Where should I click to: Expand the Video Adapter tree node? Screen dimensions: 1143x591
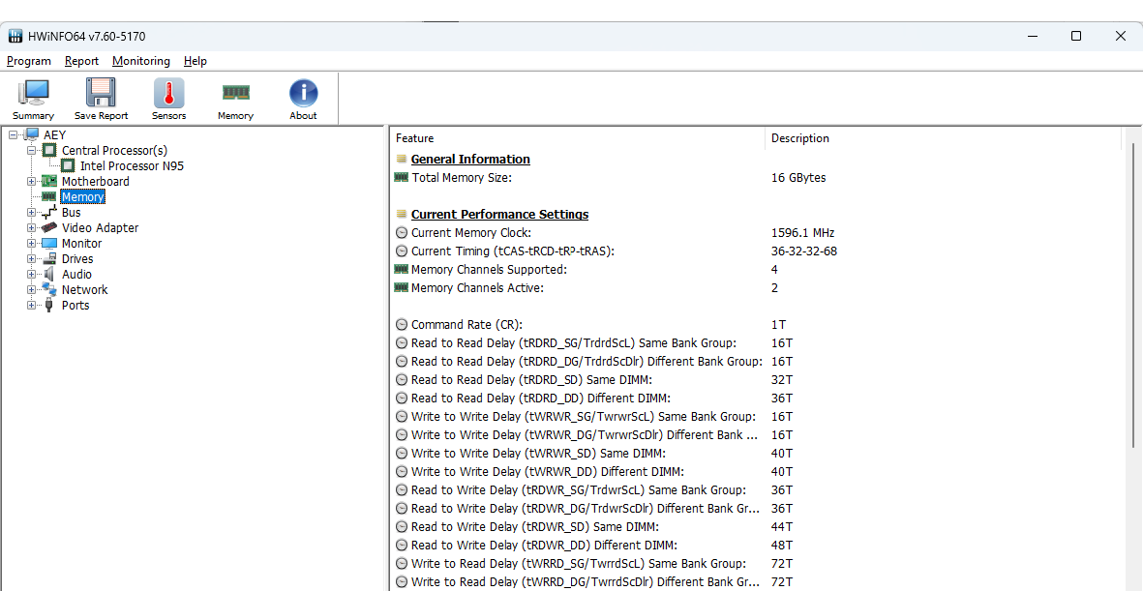pos(31,228)
